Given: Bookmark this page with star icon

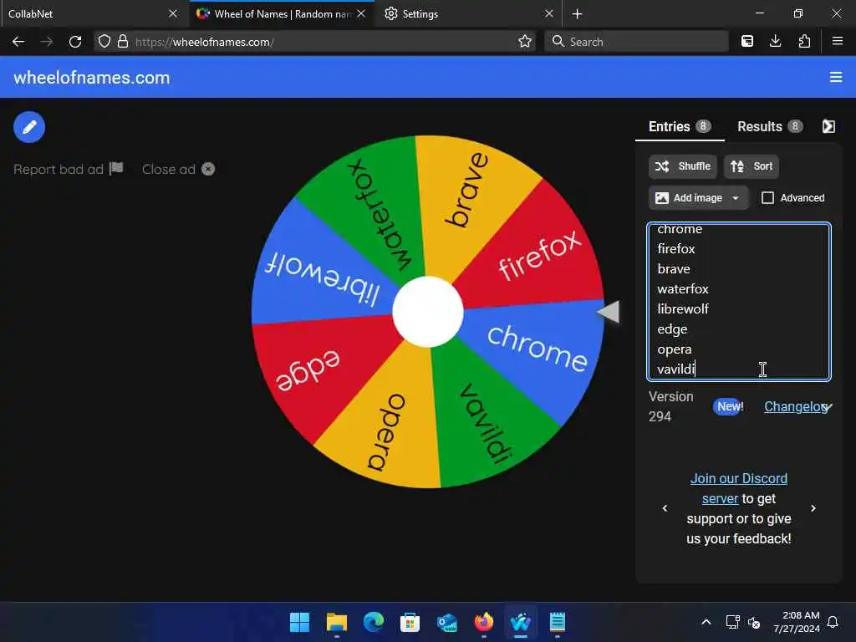Looking at the screenshot, I should click(x=525, y=42).
